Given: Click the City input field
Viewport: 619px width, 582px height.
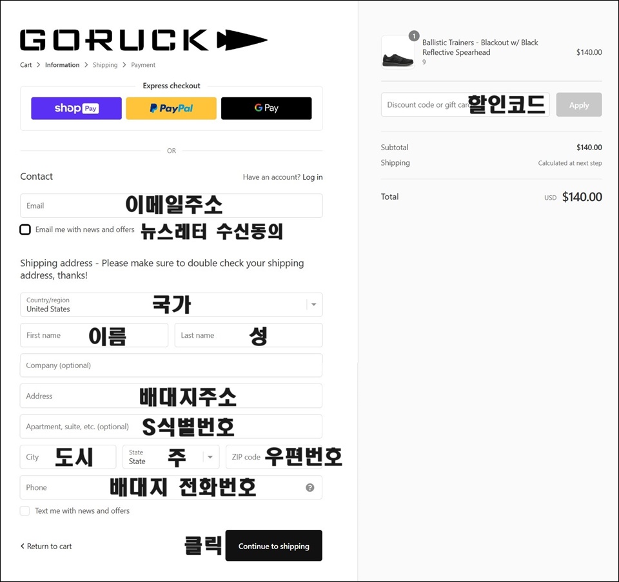Looking at the screenshot, I should point(68,457).
